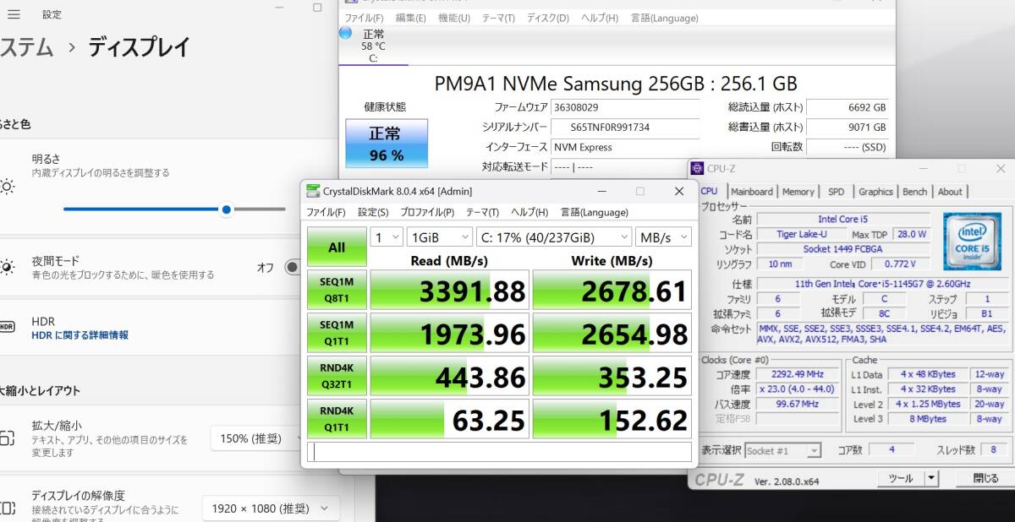1015x522 pixels.
Task: Click the brightness slider handle
Action: [x=226, y=209]
